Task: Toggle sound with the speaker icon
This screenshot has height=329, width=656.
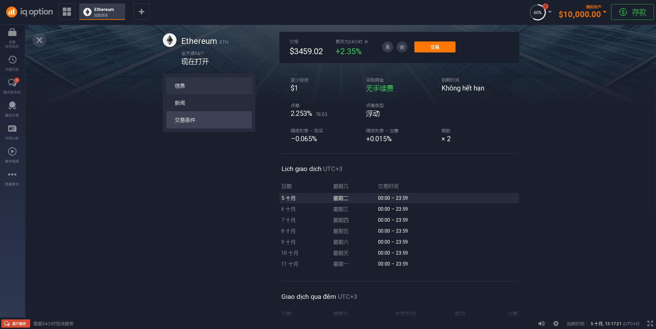Action: (x=542, y=324)
